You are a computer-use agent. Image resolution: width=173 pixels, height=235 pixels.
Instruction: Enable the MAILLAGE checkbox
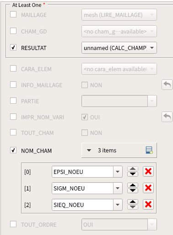coord(13,15)
